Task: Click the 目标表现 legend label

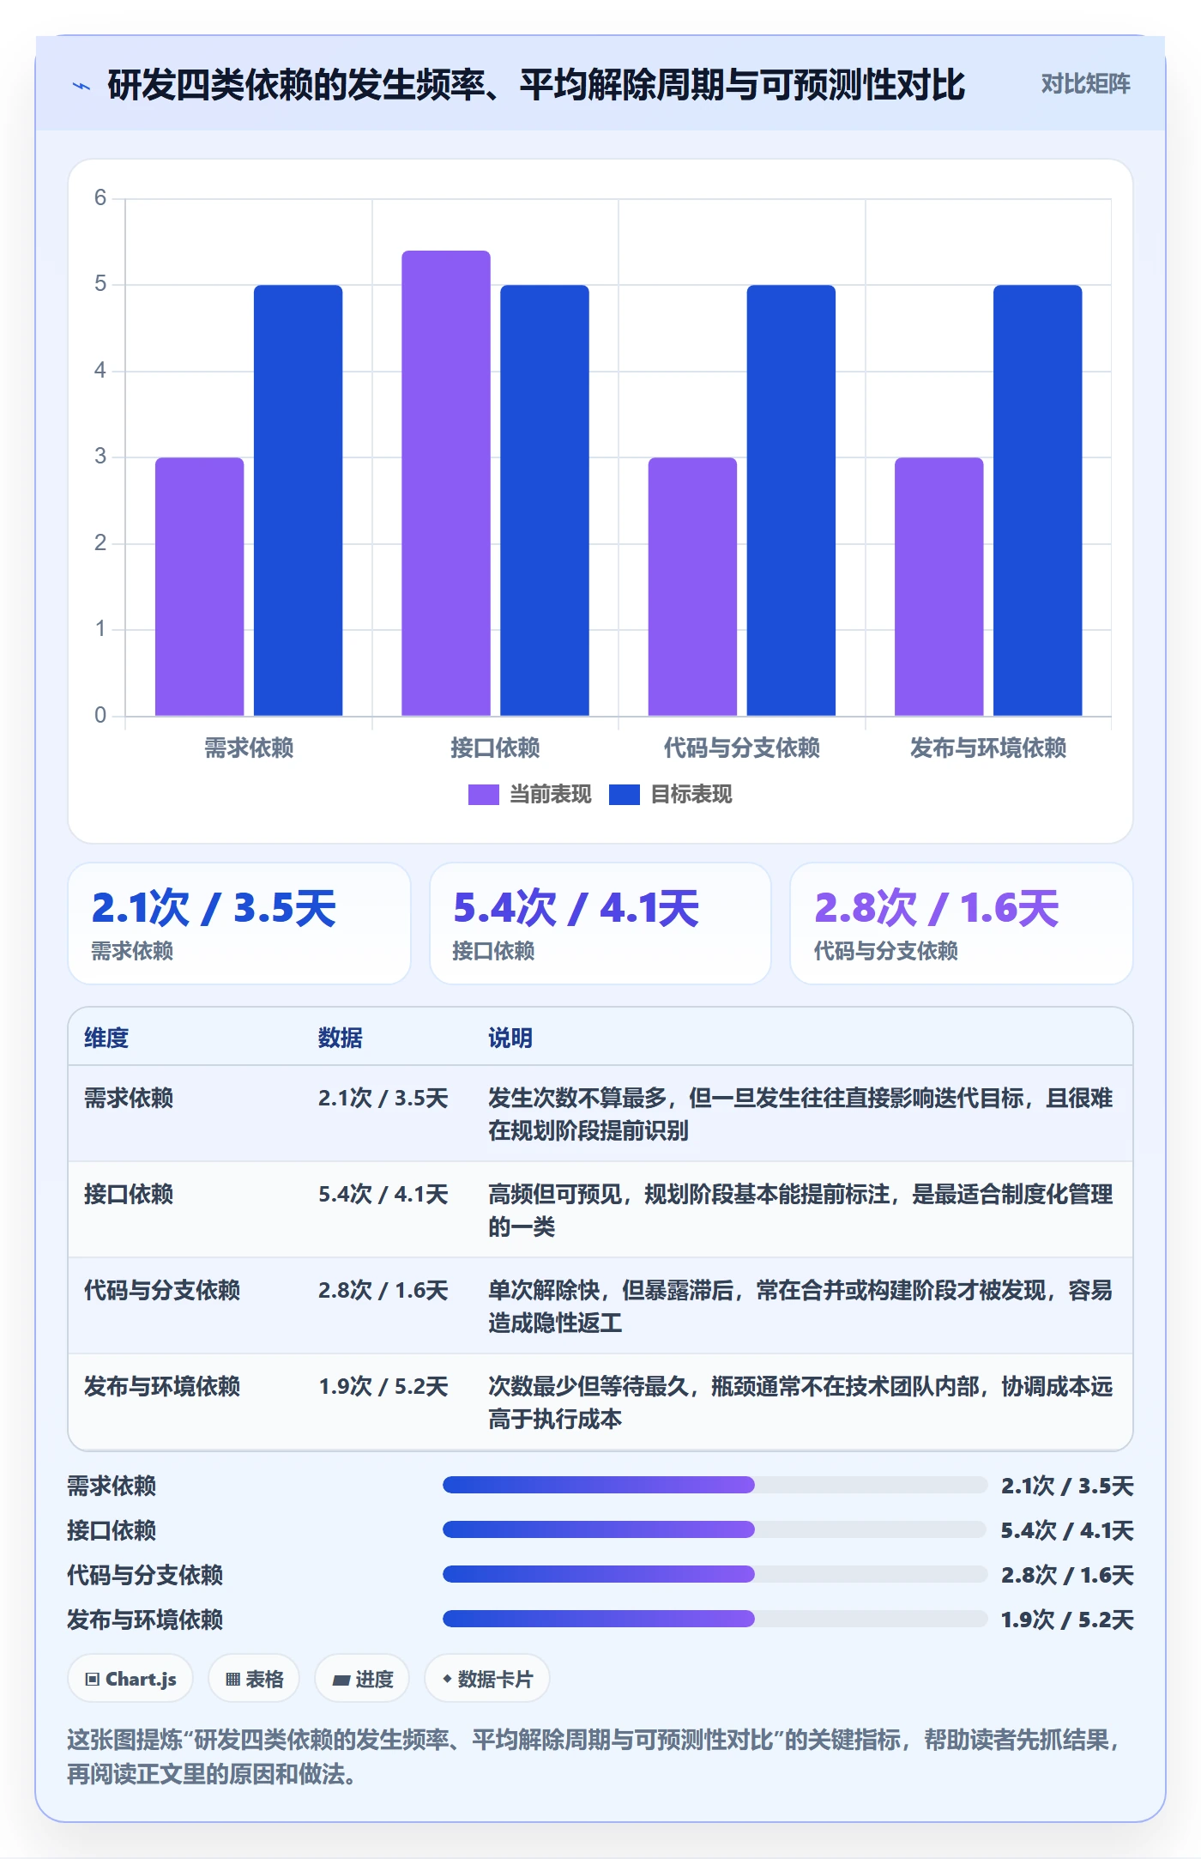Action: (x=691, y=795)
